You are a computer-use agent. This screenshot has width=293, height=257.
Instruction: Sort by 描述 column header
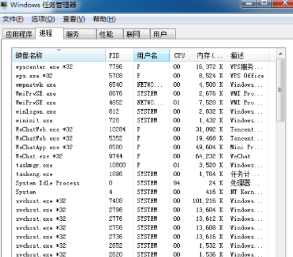pyautogui.click(x=248, y=55)
